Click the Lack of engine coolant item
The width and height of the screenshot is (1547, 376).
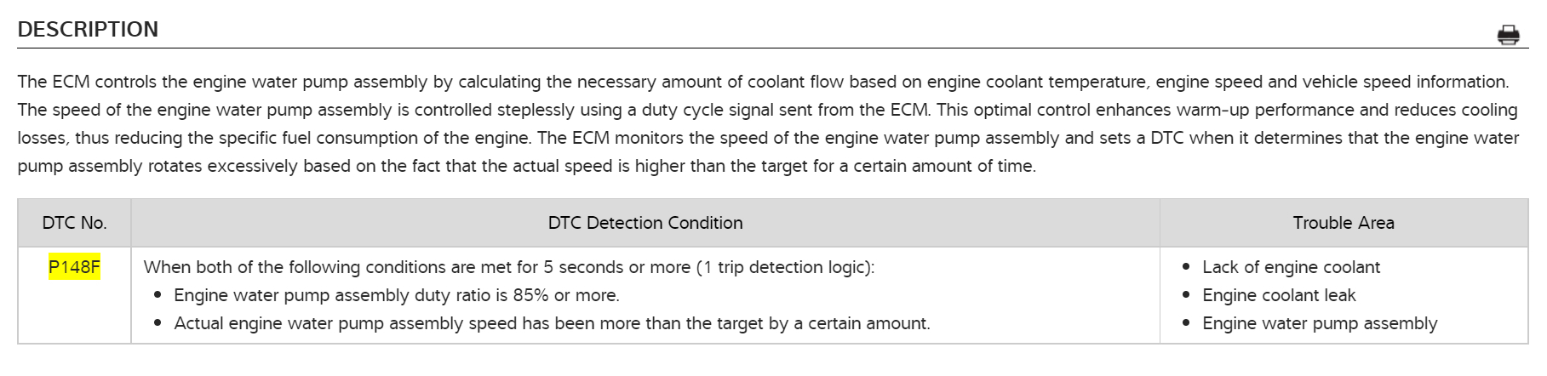pyautogui.click(x=1291, y=267)
